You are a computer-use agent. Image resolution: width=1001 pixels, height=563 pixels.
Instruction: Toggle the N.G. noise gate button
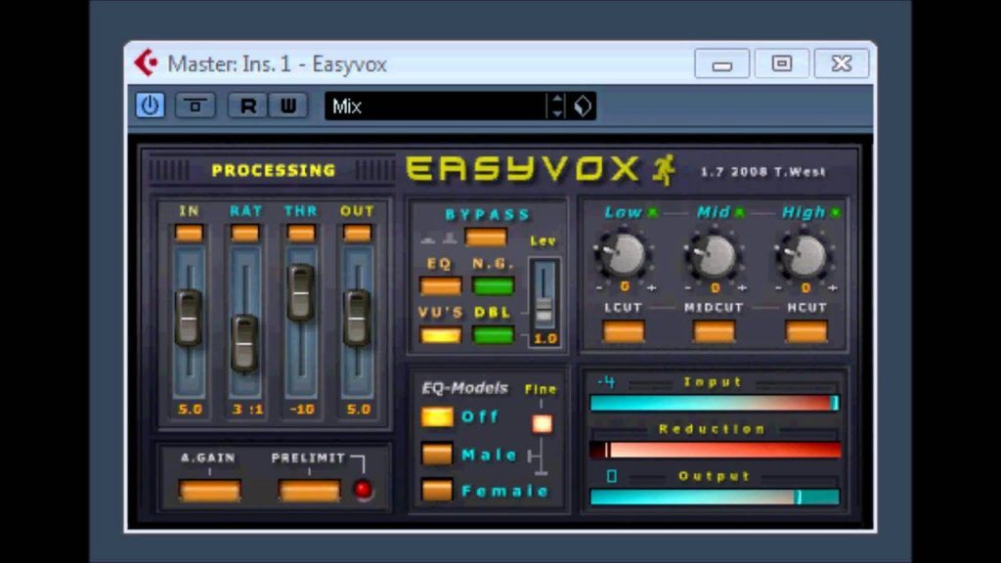click(493, 285)
